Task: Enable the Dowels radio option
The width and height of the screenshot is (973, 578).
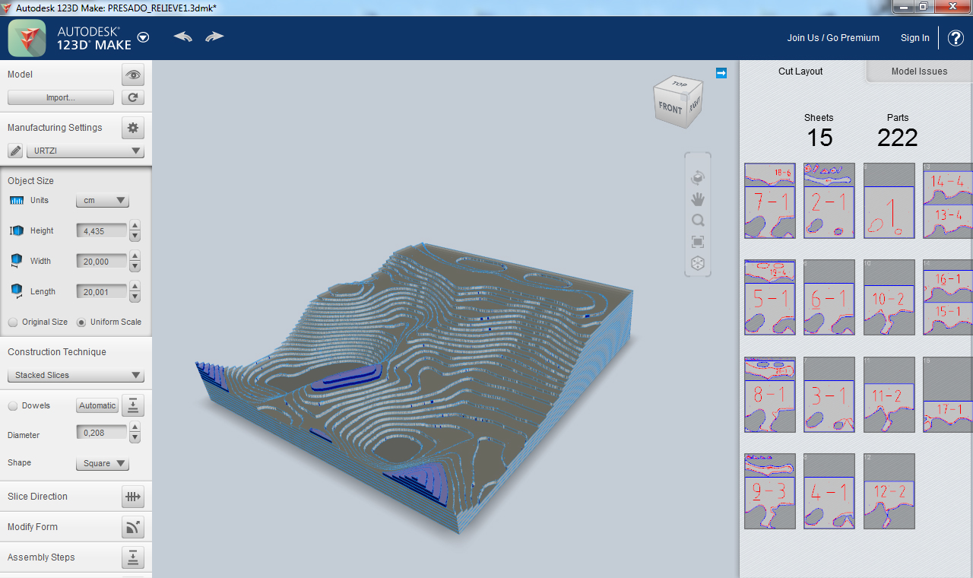Action: [13, 406]
